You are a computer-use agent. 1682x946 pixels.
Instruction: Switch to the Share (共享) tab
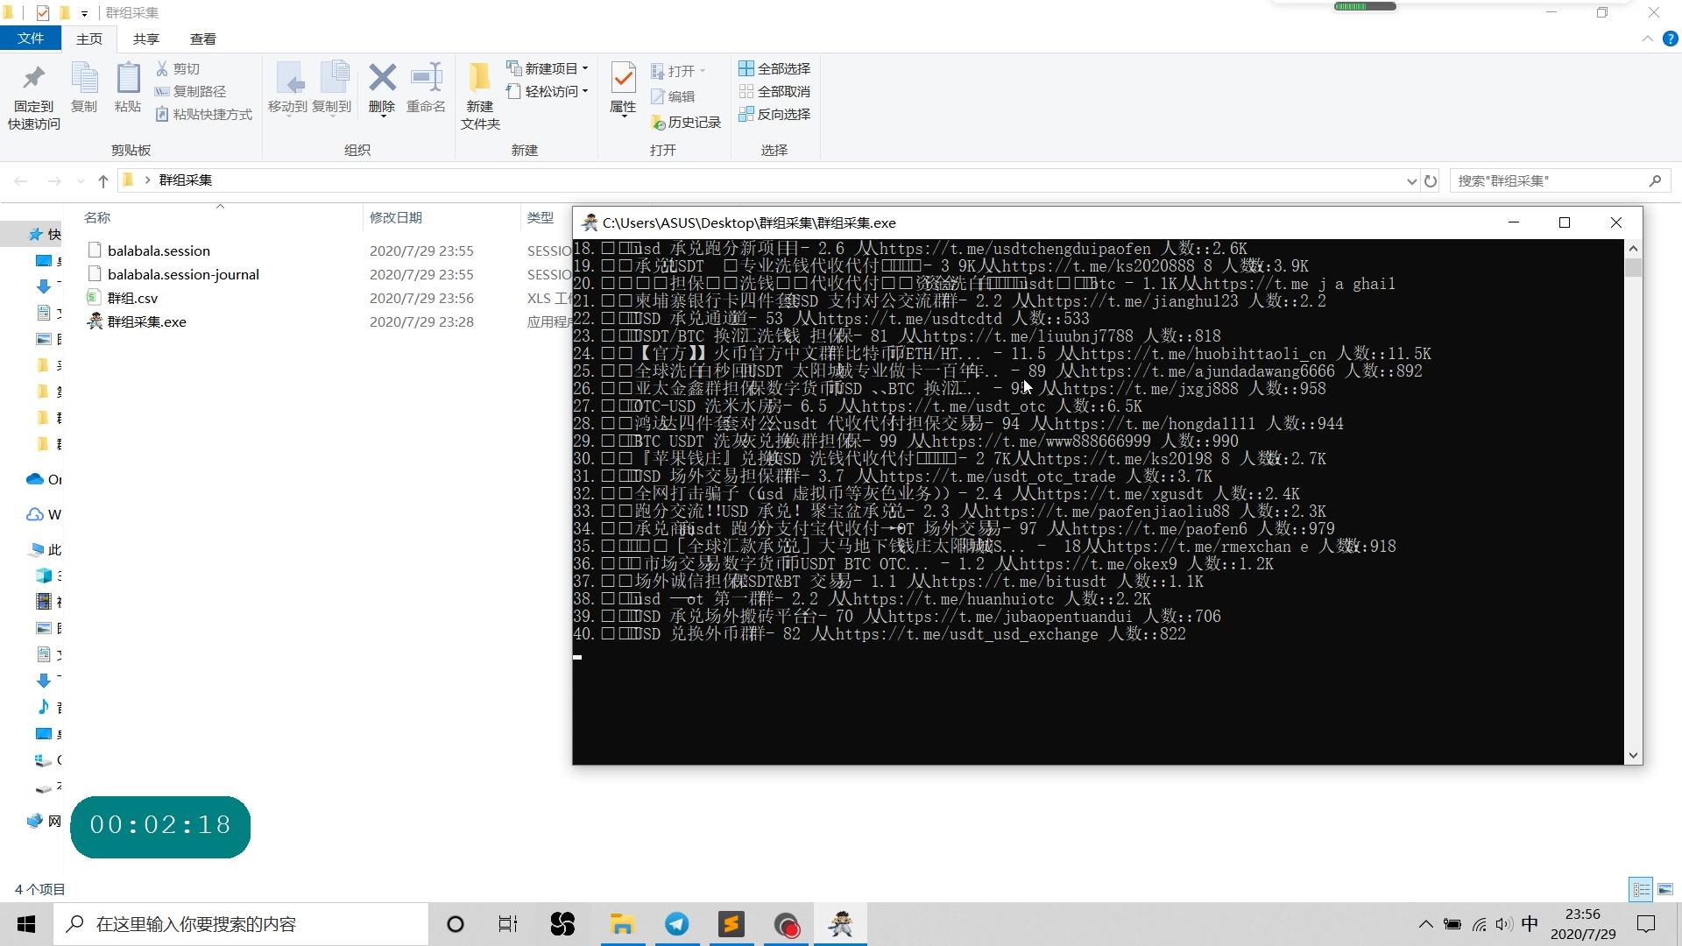coord(146,39)
